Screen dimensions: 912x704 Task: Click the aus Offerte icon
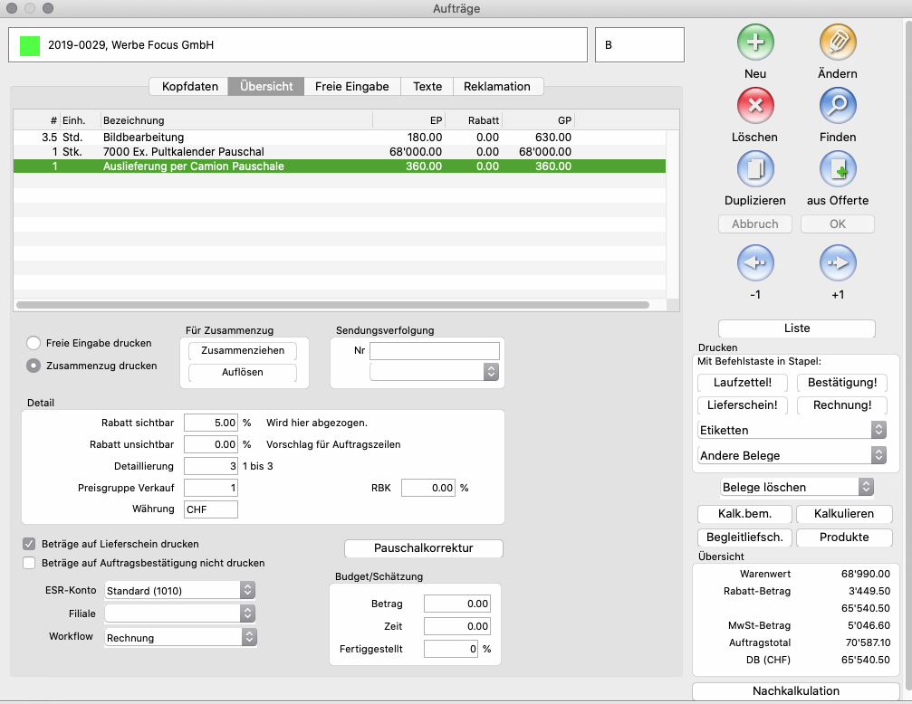point(838,168)
